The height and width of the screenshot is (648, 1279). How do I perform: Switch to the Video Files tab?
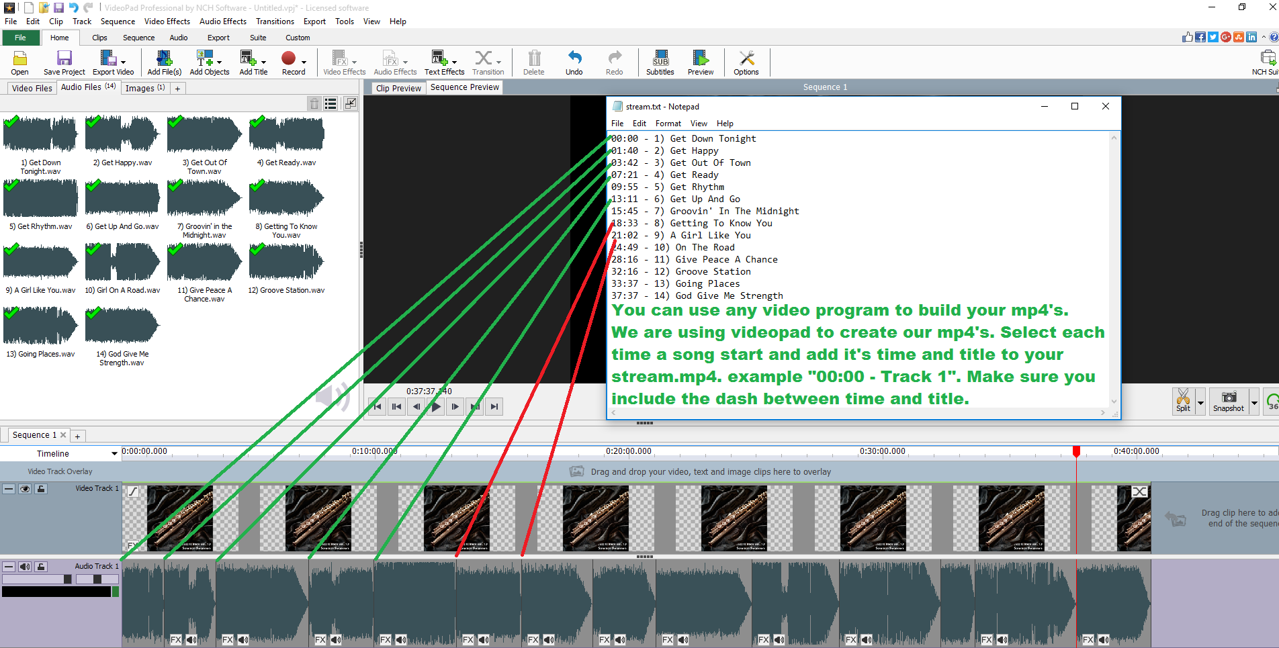(32, 88)
